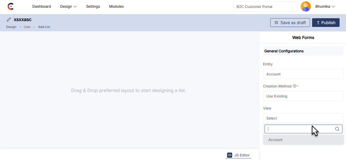Open the Settings menu item
346x160 pixels.
(93, 7)
